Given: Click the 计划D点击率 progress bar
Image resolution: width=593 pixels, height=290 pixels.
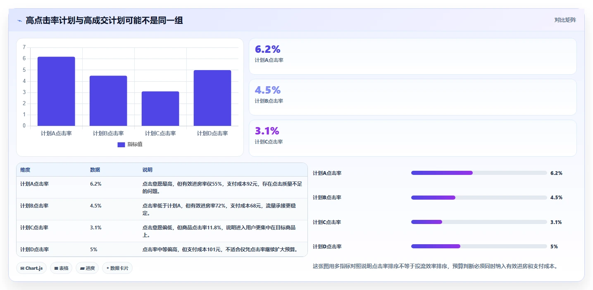Looking at the screenshot, I should click(x=479, y=246).
